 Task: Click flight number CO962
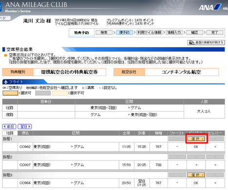[x=25, y=147]
